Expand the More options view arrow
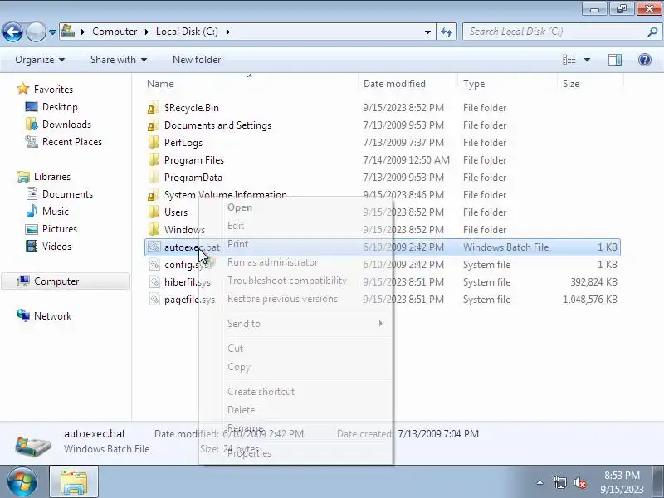 [587, 60]
